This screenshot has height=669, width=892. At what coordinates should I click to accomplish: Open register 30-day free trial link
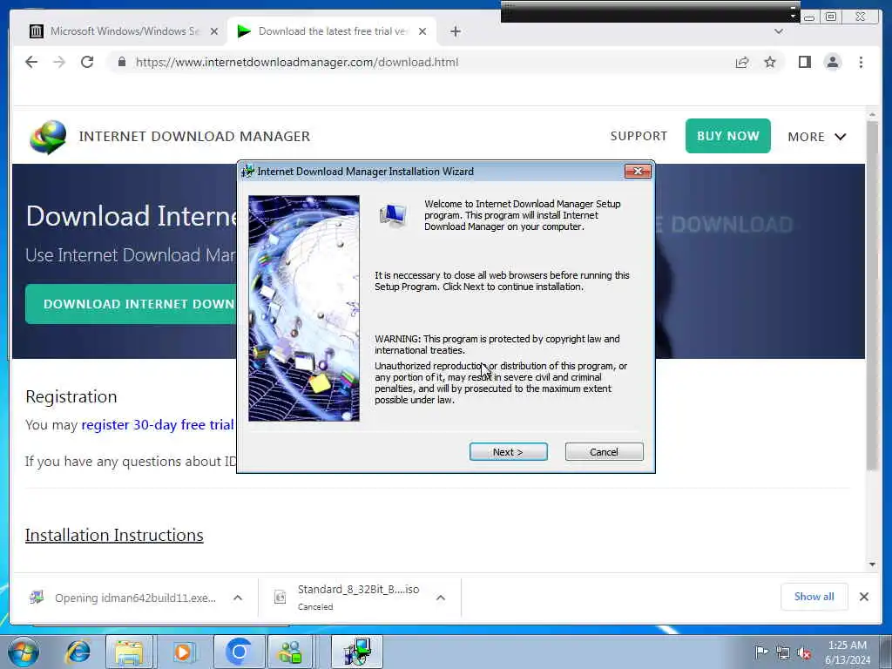pyautogui.click(x=158, y=425)
